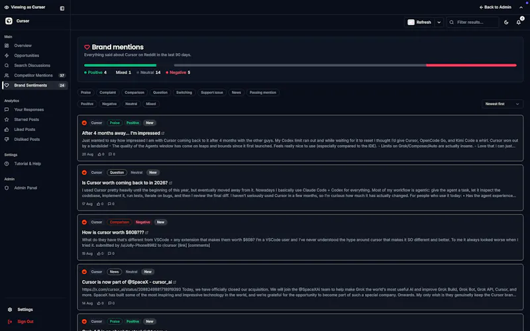Focus the Filter results search field

click(472, 23)
